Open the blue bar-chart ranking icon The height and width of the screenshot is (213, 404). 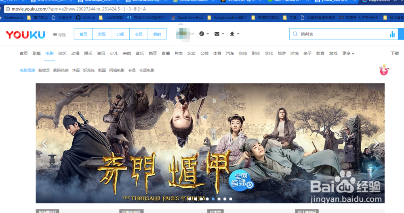tap(392, 34)
